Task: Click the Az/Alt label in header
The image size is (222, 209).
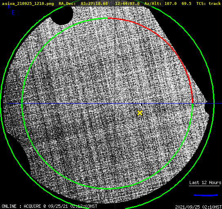Action: tap(153, 4)
